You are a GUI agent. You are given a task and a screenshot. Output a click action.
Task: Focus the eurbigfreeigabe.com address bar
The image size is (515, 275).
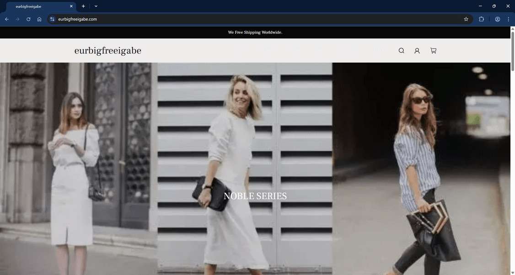(x=259, y=19)
